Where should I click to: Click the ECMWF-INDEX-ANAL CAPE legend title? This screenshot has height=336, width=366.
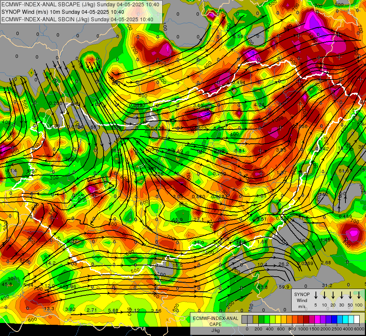pyautogui.click(x=215, y=321)
